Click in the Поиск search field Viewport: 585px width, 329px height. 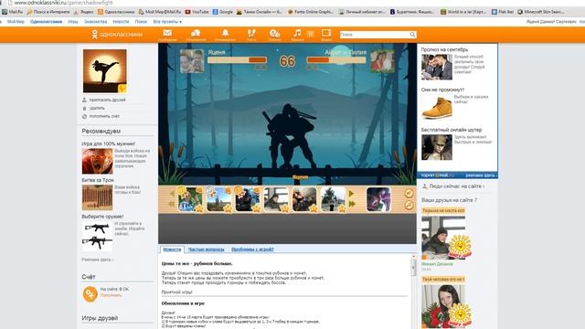(374, 35)
